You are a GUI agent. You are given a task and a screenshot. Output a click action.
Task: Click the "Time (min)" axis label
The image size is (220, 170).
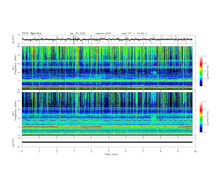(x=111, y=154)
